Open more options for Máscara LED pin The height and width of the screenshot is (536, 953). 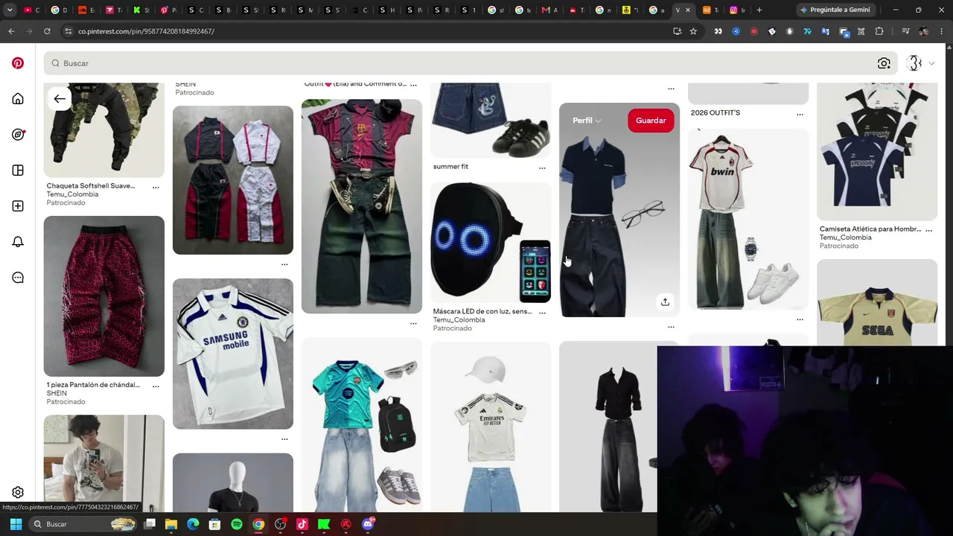[542, 313]
